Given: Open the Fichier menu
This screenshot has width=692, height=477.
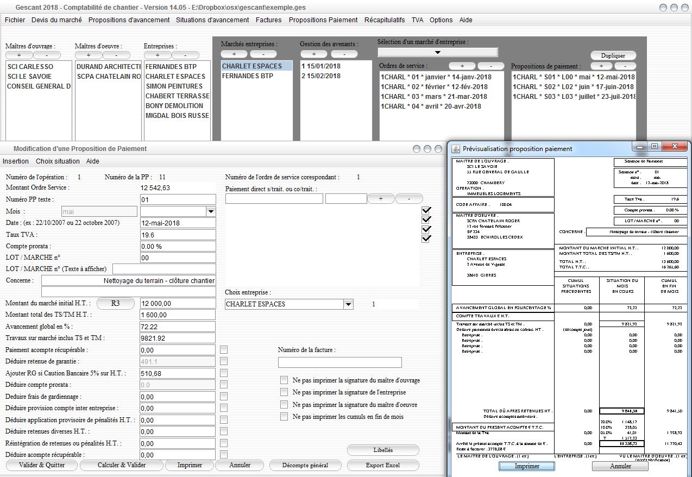Looking at the screenshot, I should (15, 20).
